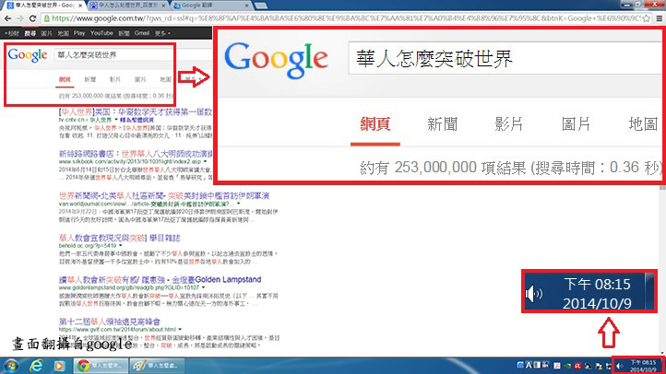Expand the arrow after goldenlampstand.org URL
Image resolution: width=666 pixels, height=374 pixels.
204,287
